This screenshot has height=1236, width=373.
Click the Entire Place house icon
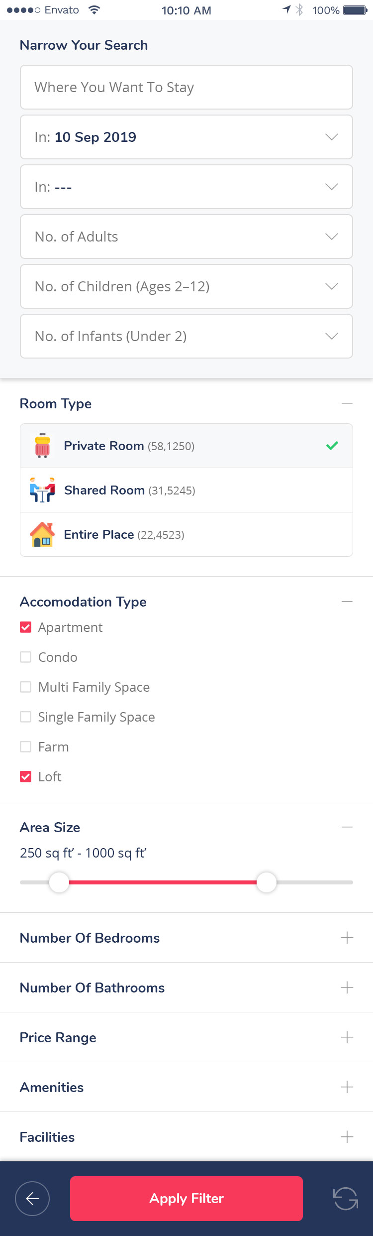42,534
